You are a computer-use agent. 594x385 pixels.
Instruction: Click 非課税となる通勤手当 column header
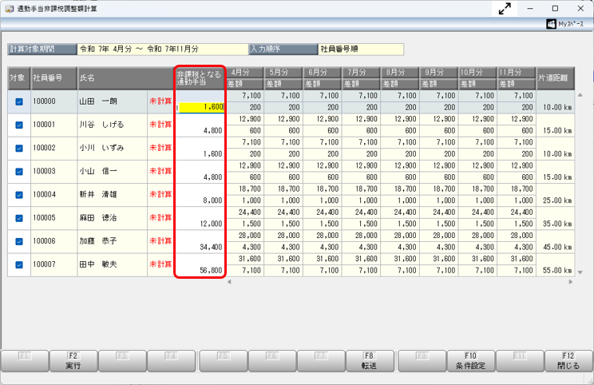tap(200, 77)
